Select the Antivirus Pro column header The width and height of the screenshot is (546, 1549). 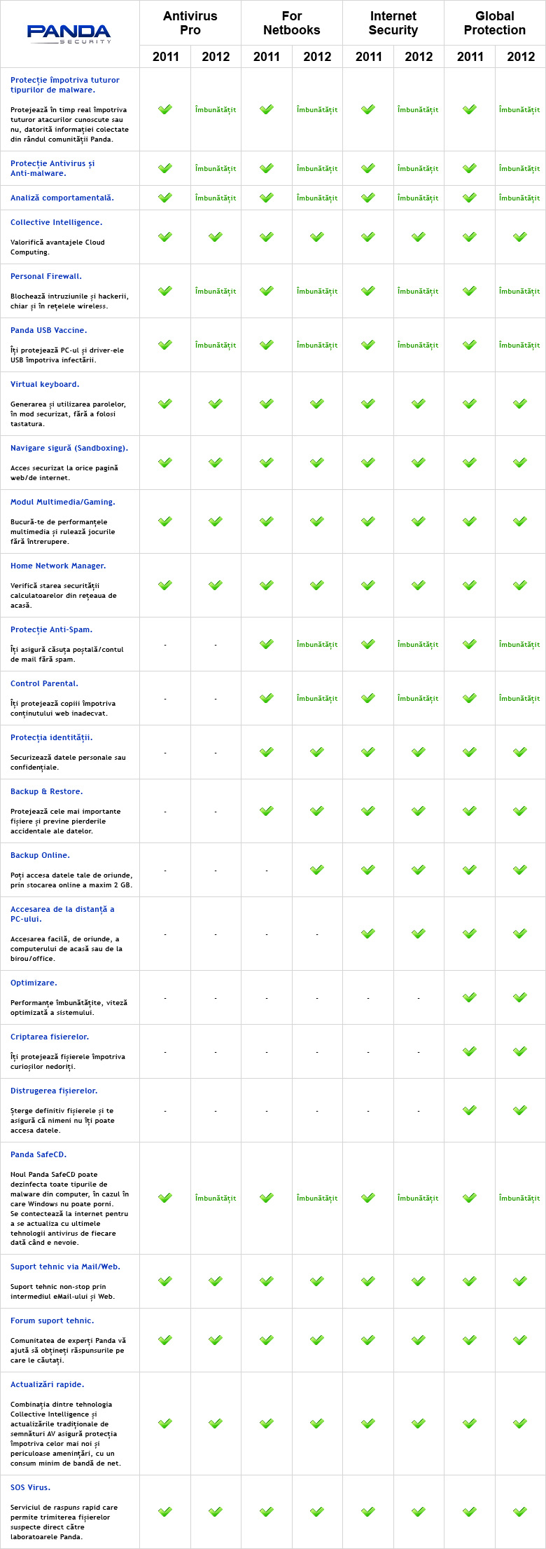(x=190, y=23)
